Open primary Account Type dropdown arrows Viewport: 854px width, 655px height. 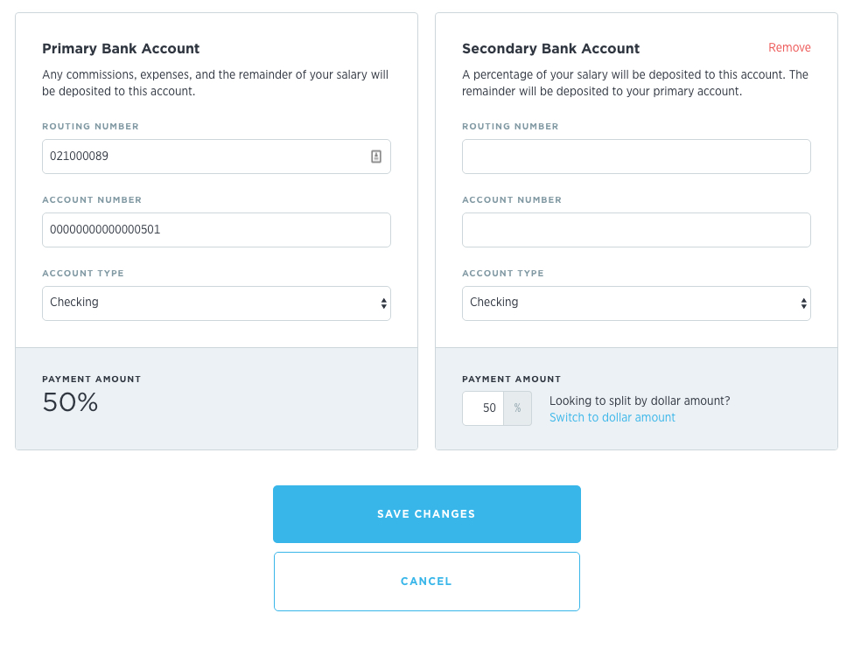pos(383,303)
